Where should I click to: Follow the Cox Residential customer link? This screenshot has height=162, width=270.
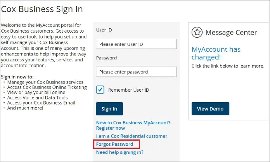pyautogui.click(x=132, y=136)
